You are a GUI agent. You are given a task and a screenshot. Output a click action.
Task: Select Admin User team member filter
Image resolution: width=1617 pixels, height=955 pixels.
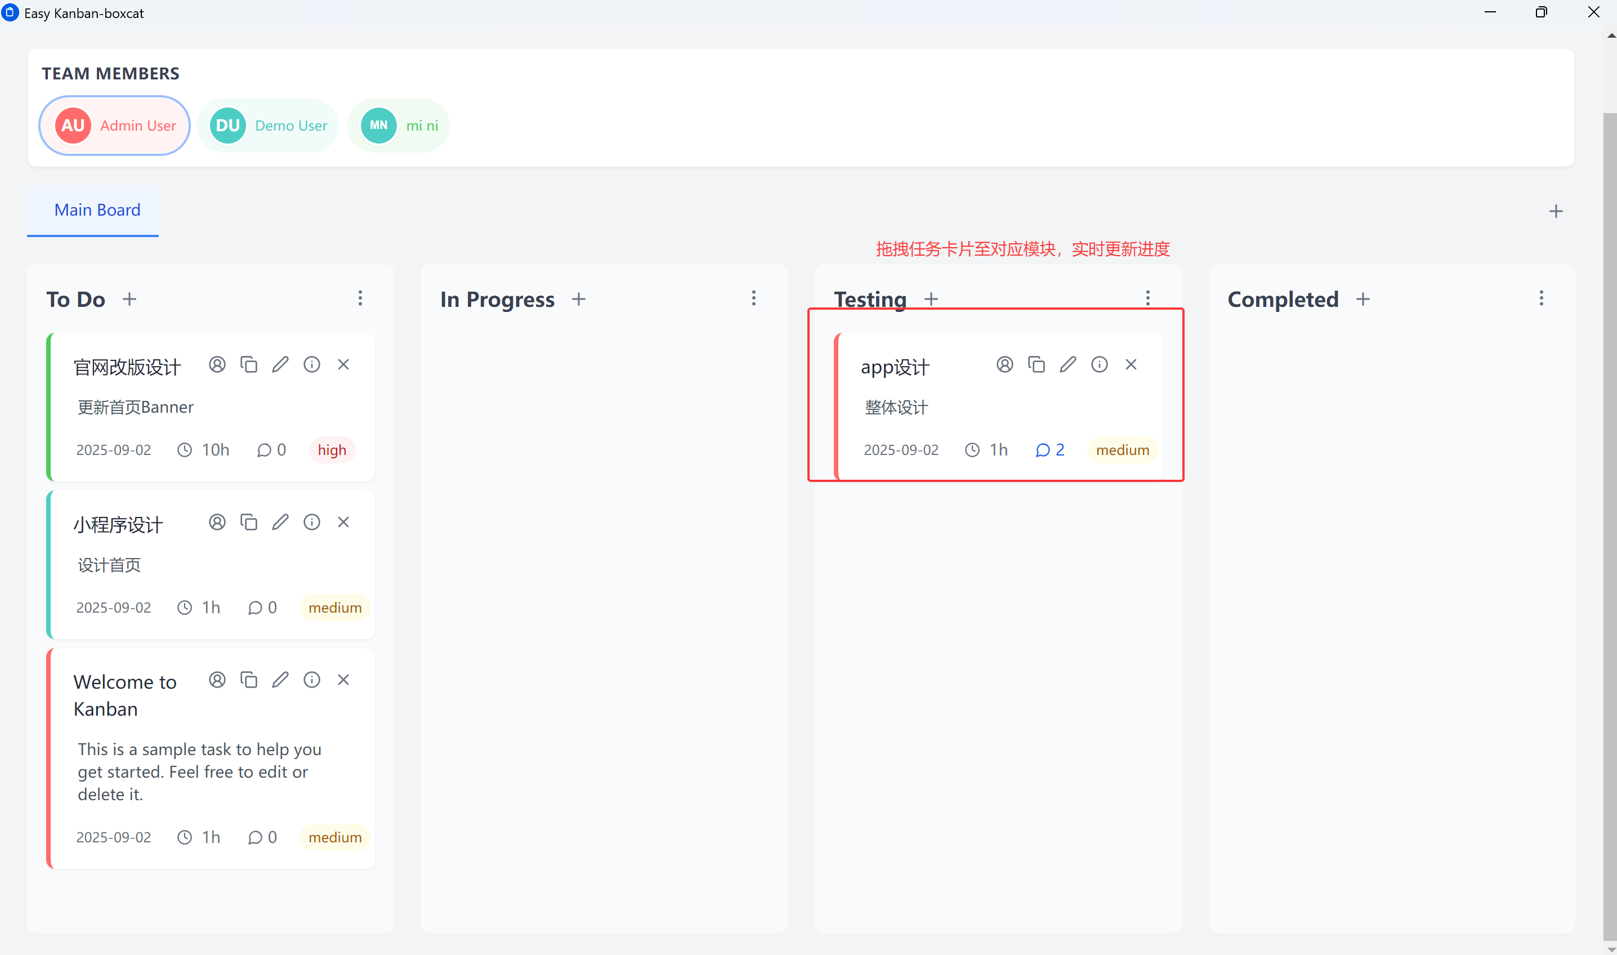(114, 126)
